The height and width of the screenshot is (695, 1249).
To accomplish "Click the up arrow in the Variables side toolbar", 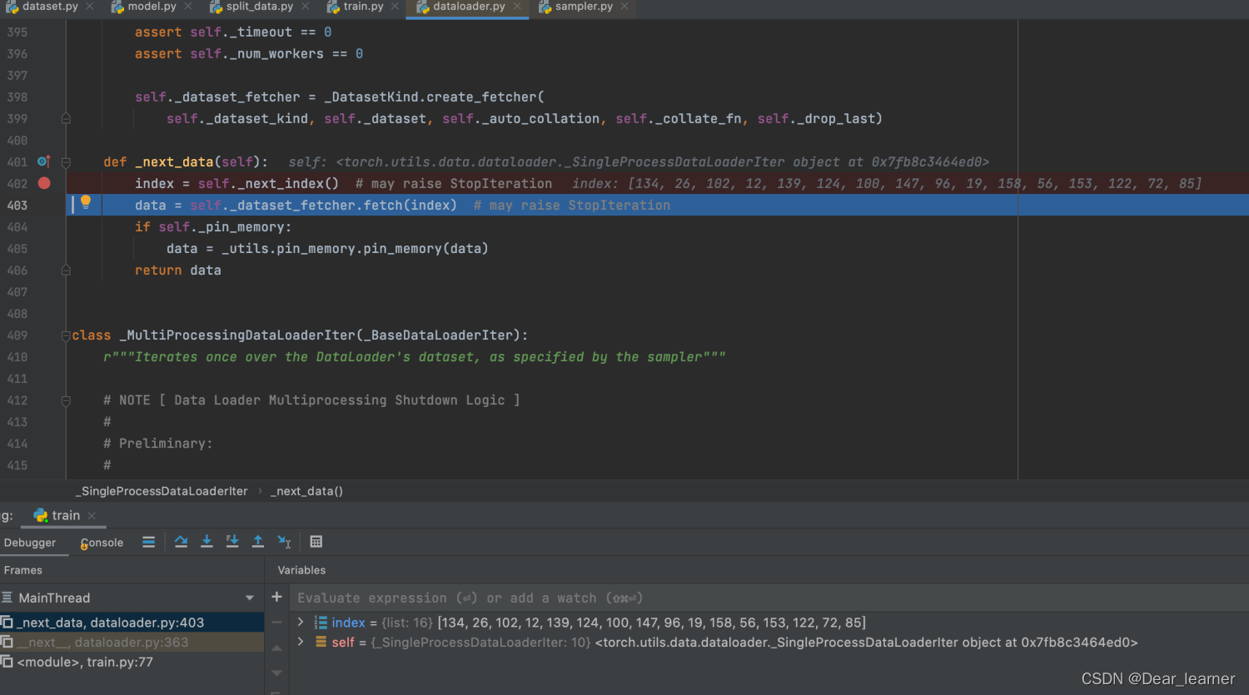I will click(x=276, y=647).
